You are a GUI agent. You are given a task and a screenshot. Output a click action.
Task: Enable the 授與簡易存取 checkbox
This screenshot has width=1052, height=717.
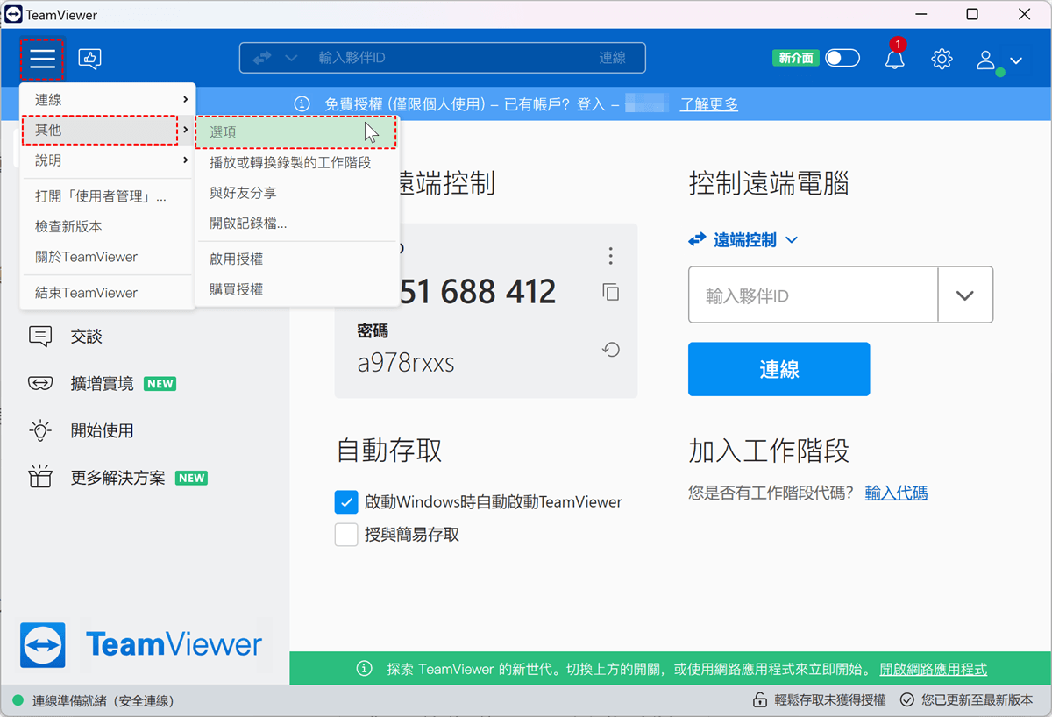pos(346,535)
